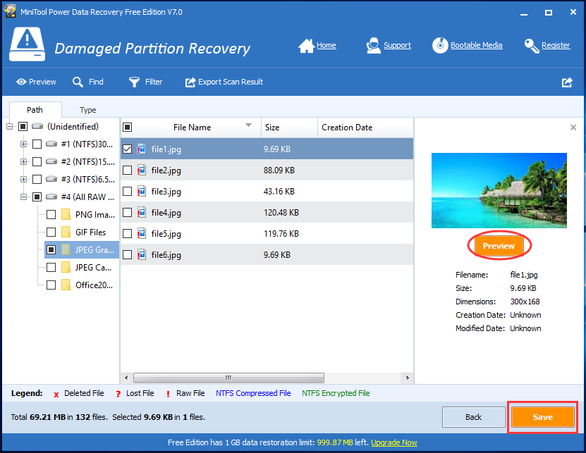Click the horizontal scrollbar thumb
Screen dimensions: 586x453
coord(228,378)
